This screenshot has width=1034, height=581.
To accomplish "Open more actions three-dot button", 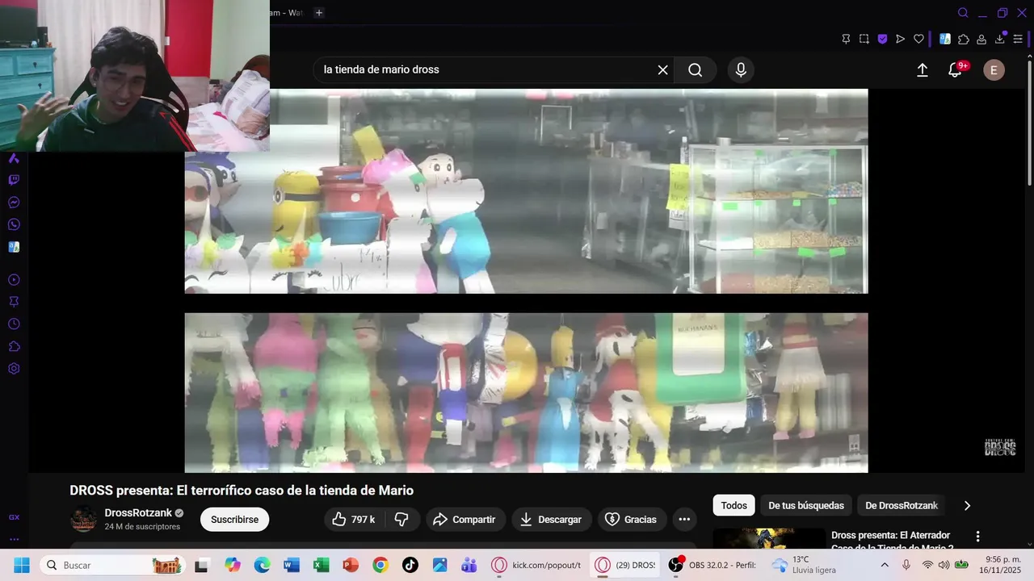I will [684, 520].
